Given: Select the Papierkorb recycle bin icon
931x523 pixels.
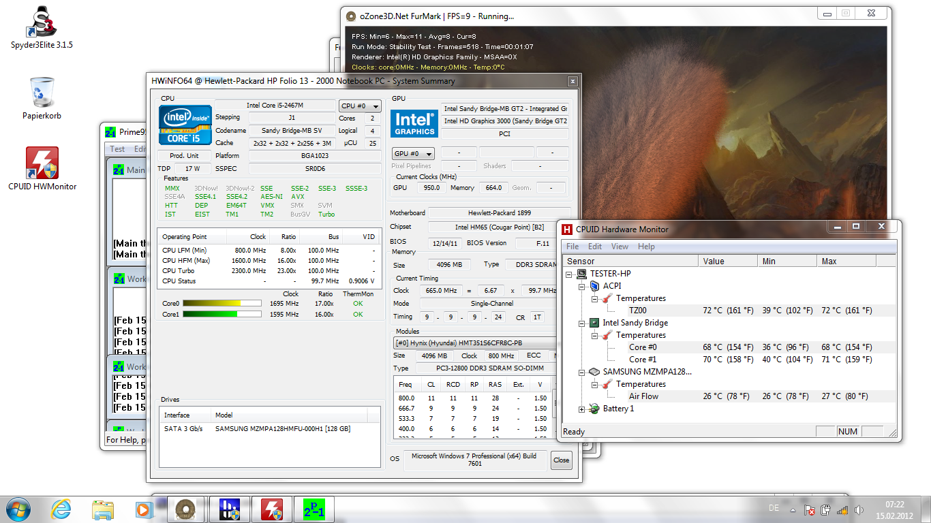Looking at the screenshot, I should pyautogui.click(x=42, y=97).
